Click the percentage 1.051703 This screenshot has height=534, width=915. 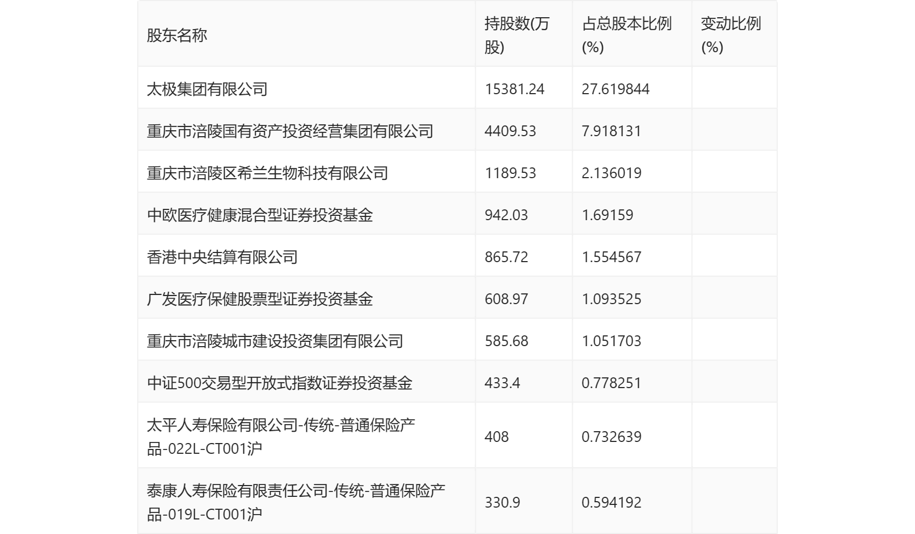(x=611, y=341)
